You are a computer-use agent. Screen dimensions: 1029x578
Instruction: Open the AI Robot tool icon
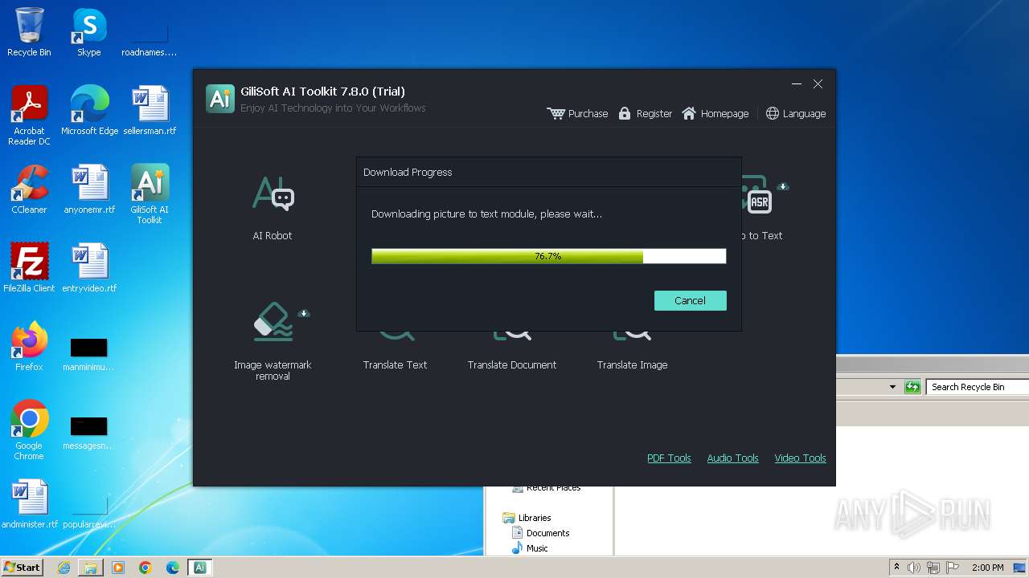(273, 193)
